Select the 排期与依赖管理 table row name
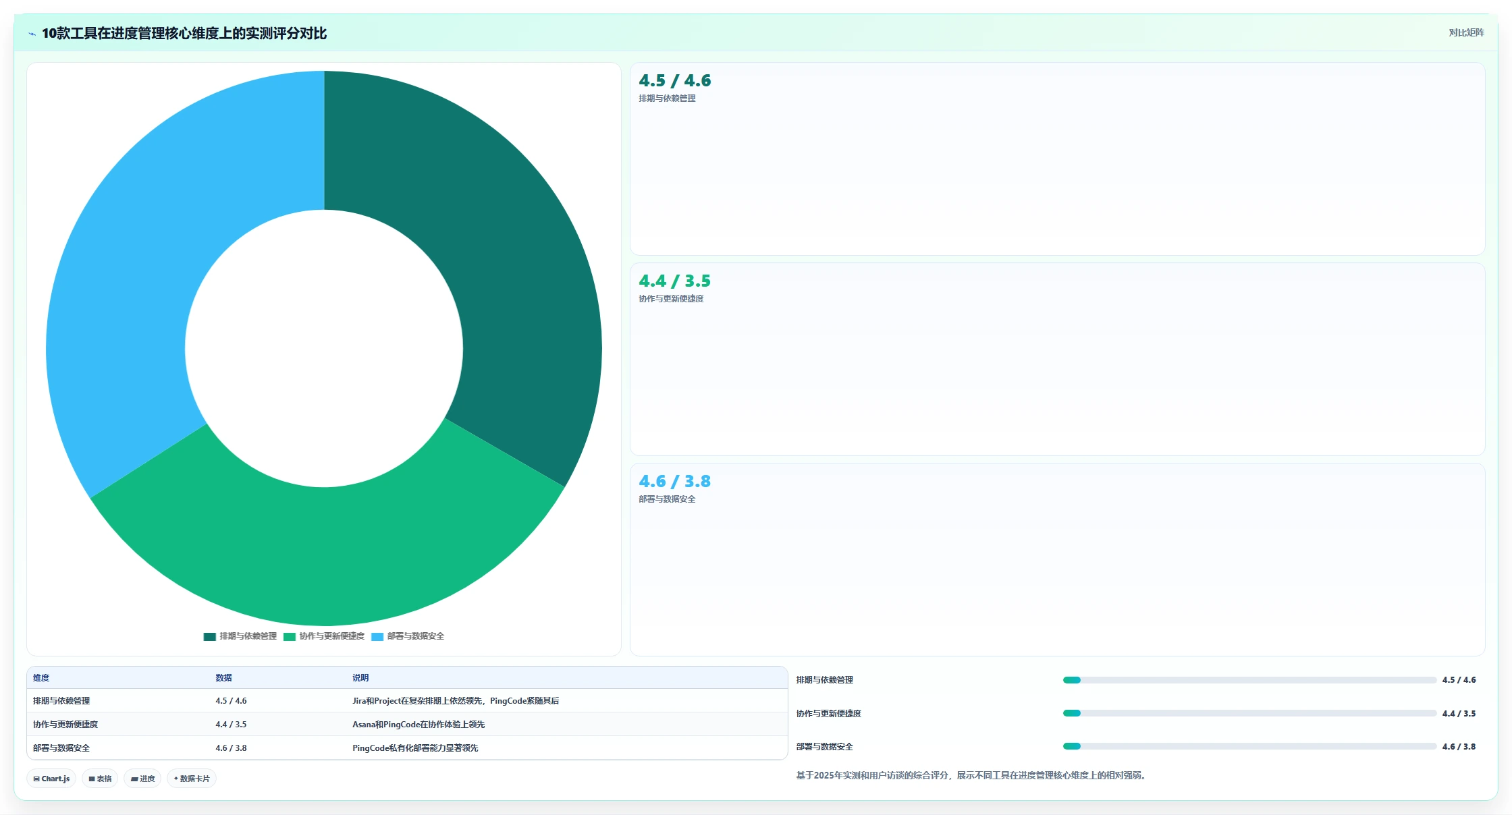The width and height of the screenshot is (1512, 815). (61, 701)
